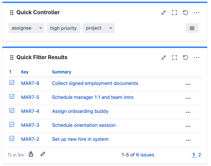Viewport: 211px width, 166px height.
Task: Expand the assignee dropdown filter
Action: point(26,28)
